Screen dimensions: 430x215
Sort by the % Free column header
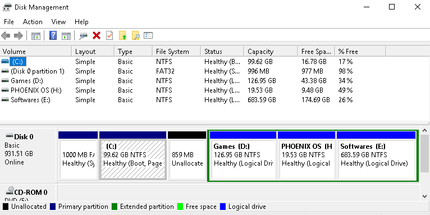click(360, 51)
